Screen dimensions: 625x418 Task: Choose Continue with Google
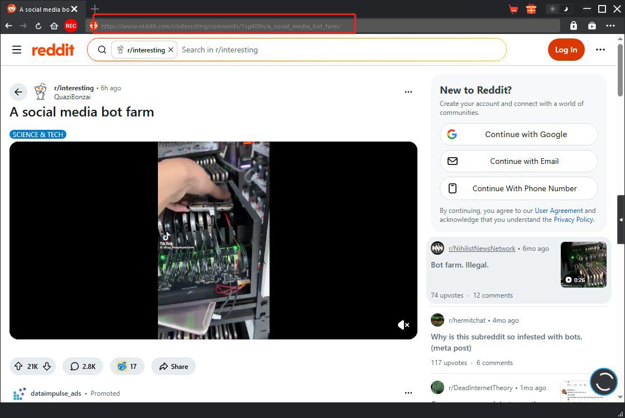pos(518,134)
